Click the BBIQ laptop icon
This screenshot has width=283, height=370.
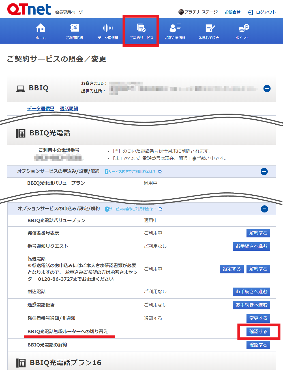tap(21, 89)
